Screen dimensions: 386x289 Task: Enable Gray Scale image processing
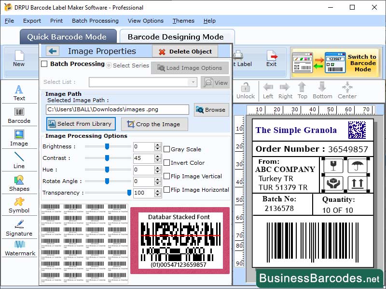[x=167, y=149]
